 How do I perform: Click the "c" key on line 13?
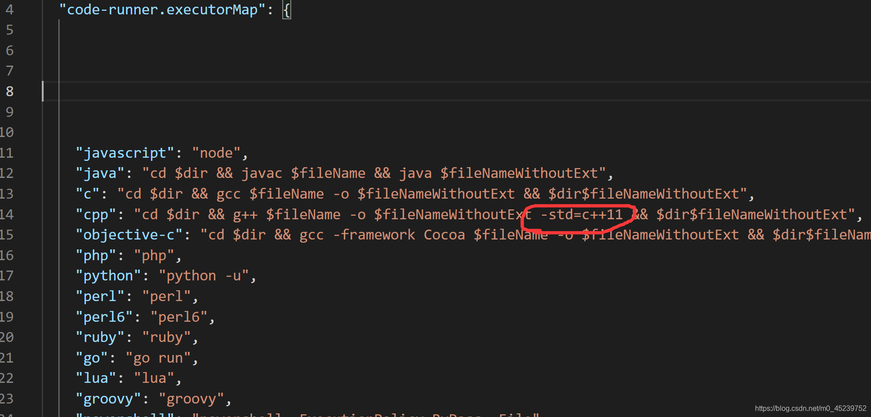[x=87, y=194]
